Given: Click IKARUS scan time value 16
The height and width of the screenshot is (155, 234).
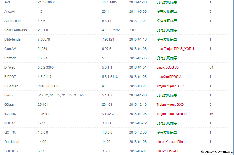Looking at the screenshot, I should pos(211,114).
